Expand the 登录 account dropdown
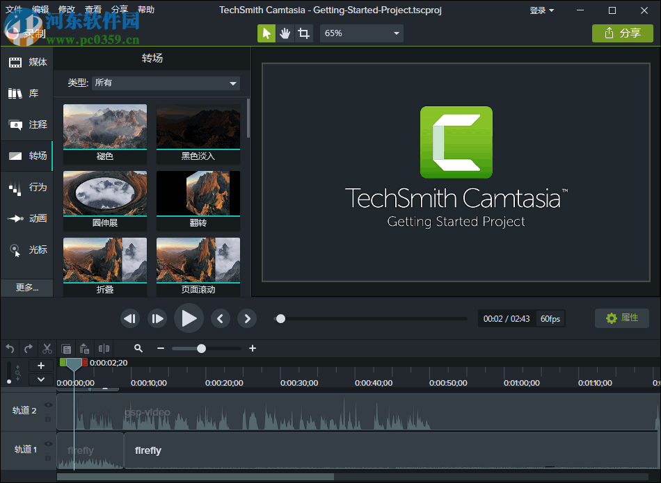Image resolution: width=661 pixels, height=483 pixels. [x=541, y=10]
